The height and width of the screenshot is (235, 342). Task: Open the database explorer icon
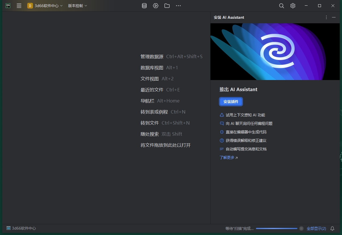[144, 6]
